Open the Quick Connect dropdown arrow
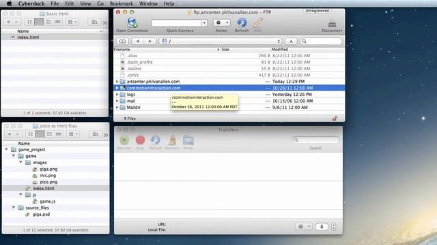 click(x=204, y=22)
